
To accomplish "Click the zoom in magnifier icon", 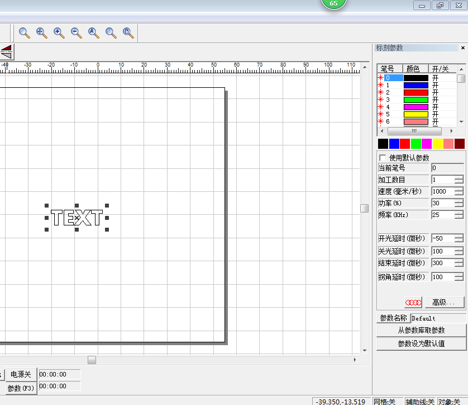I will point(59,33).
